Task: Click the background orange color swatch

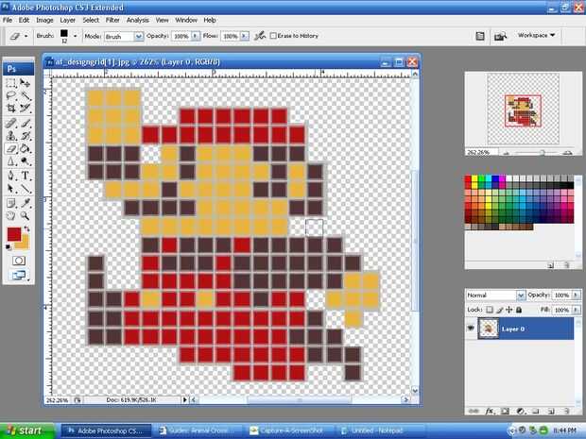Action: (x=24, y=245)
